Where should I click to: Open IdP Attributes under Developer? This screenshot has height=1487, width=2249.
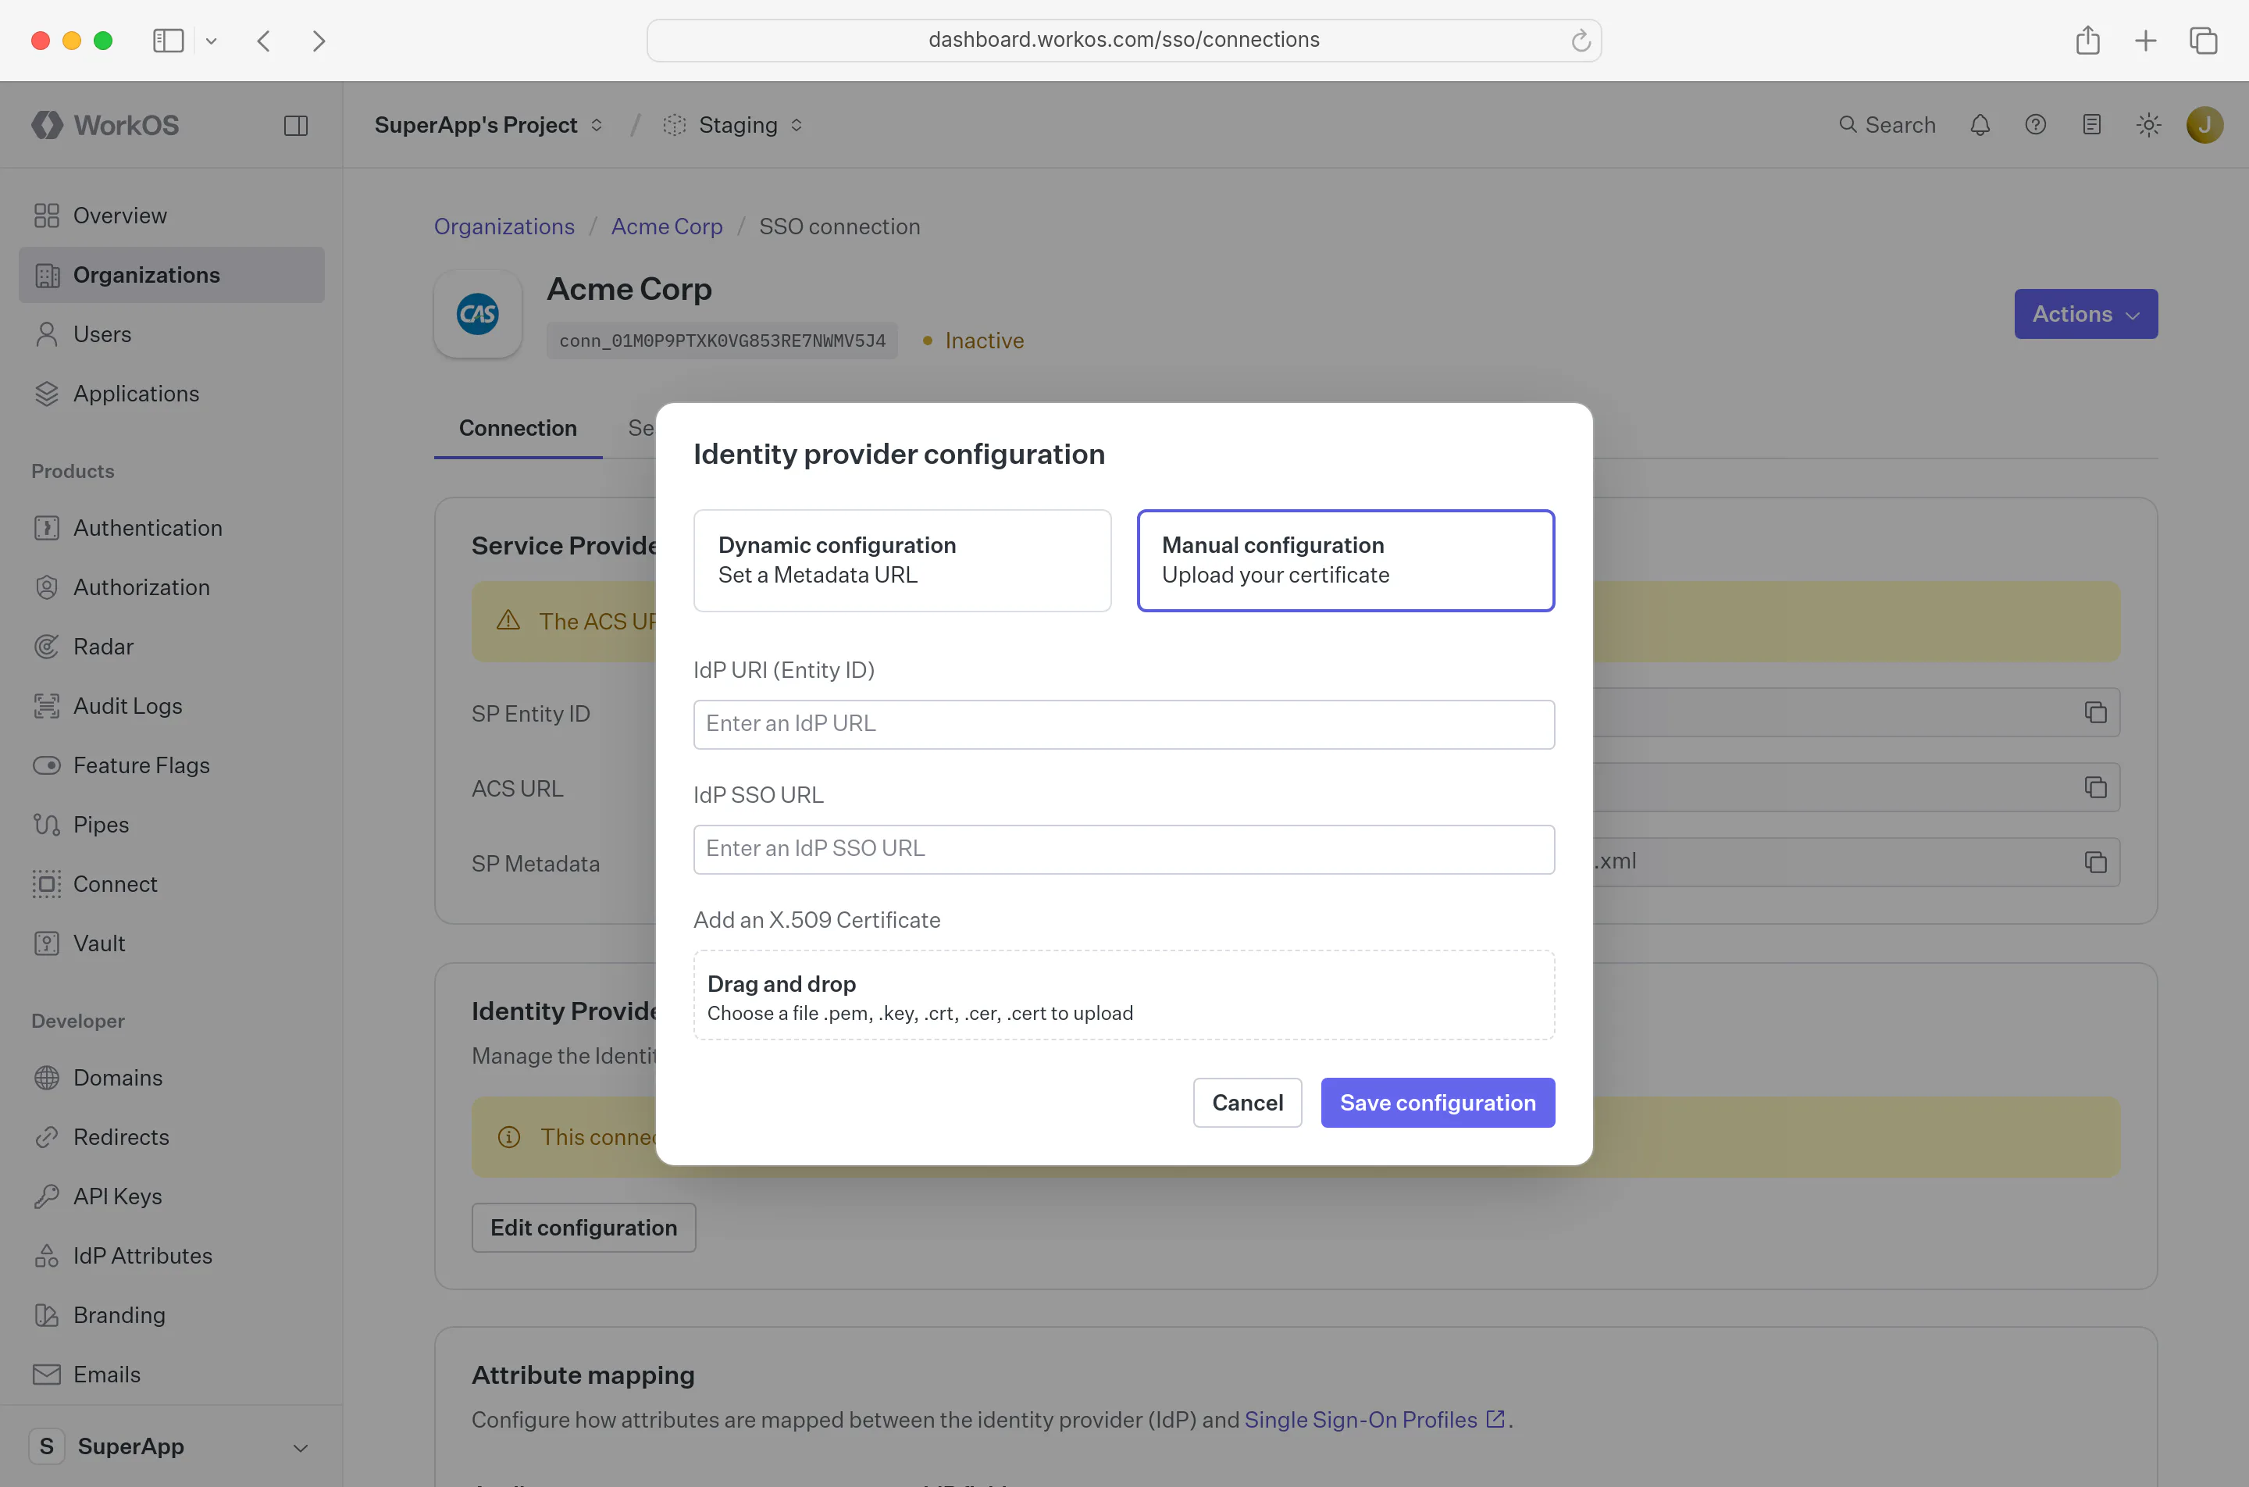point(172,1256)
